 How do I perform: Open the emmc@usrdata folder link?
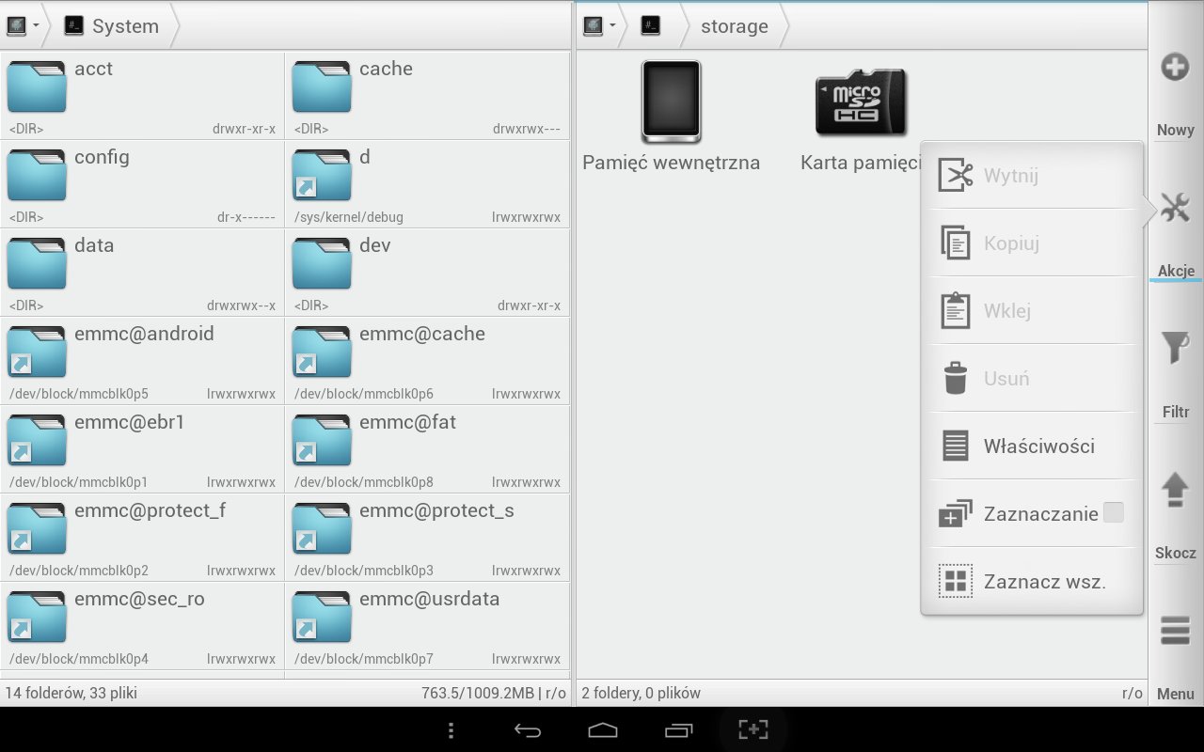pyautogui.click(x=428, y=625)
